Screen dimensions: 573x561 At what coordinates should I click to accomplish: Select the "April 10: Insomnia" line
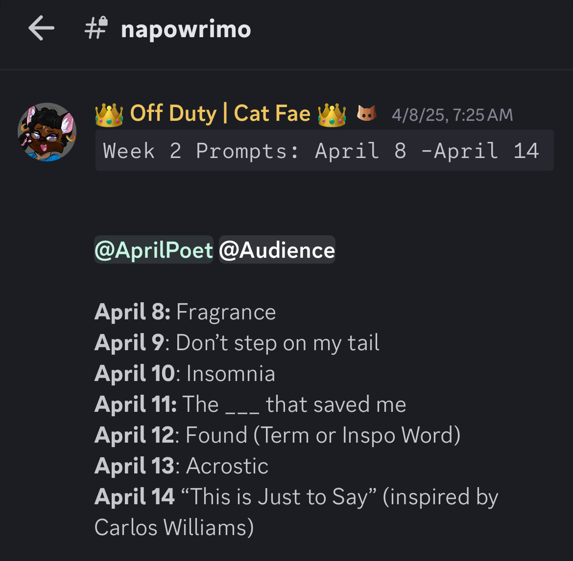(x=185, y=374)
